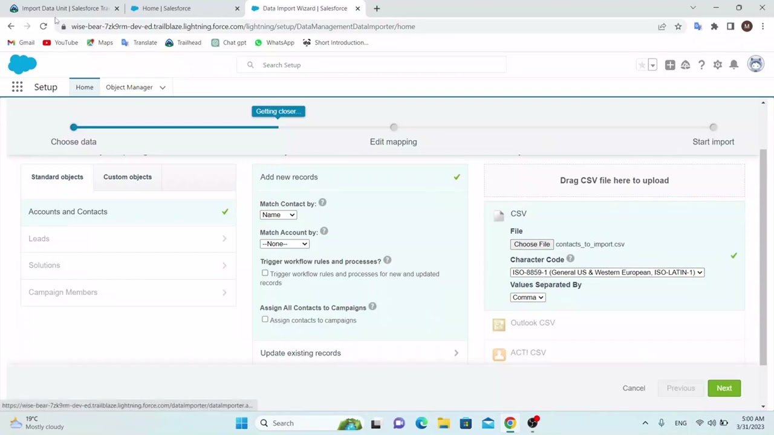Open the Trailhead guidance icon in header
774x435 pixels.
pos(686,65)
